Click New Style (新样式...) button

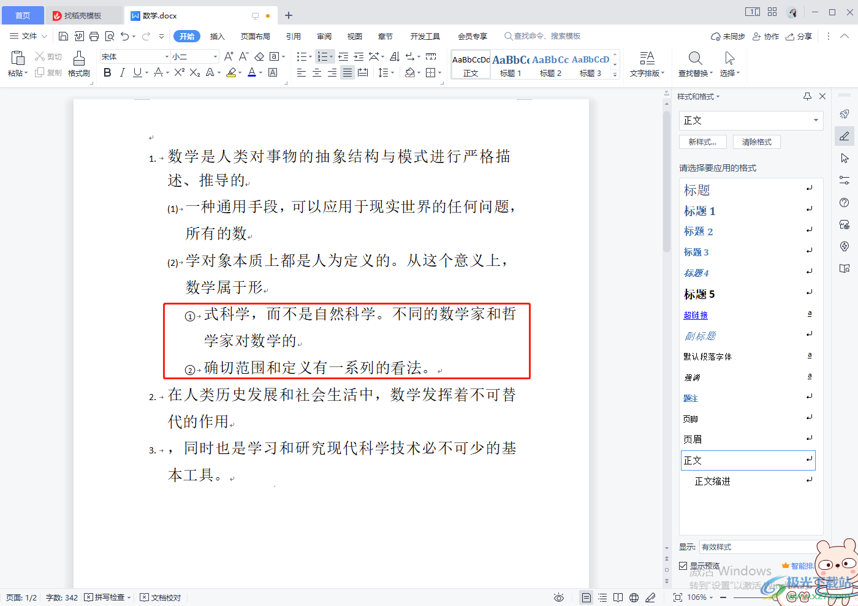point(703,142)
